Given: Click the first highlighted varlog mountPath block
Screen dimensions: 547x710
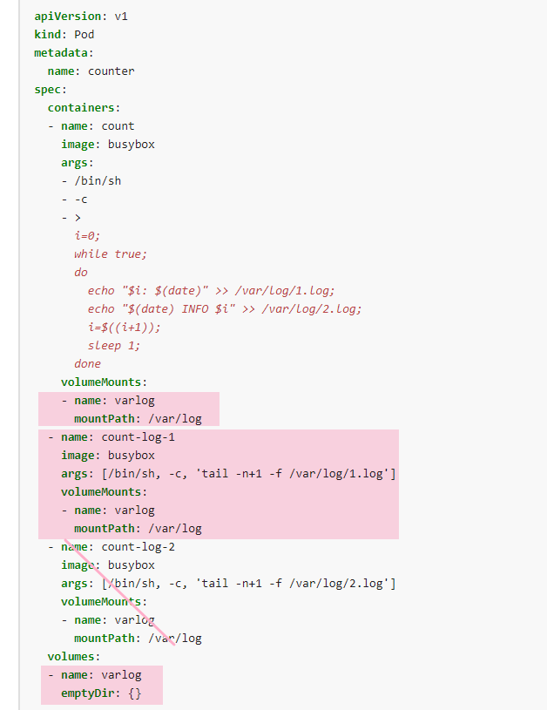Looking at the screenshot, I should (129, 409).
